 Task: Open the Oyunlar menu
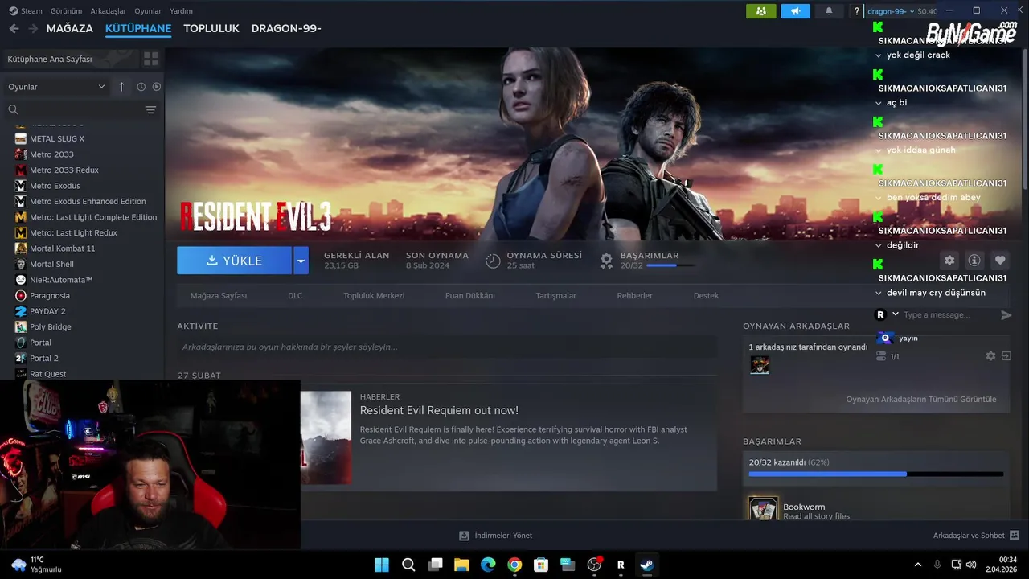pyautogui.click(x=148, y=11)
